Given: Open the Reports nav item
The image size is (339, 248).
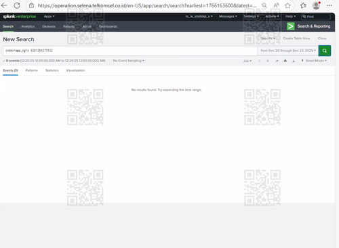Looking at the screenshot, I should tap(69, 26).
